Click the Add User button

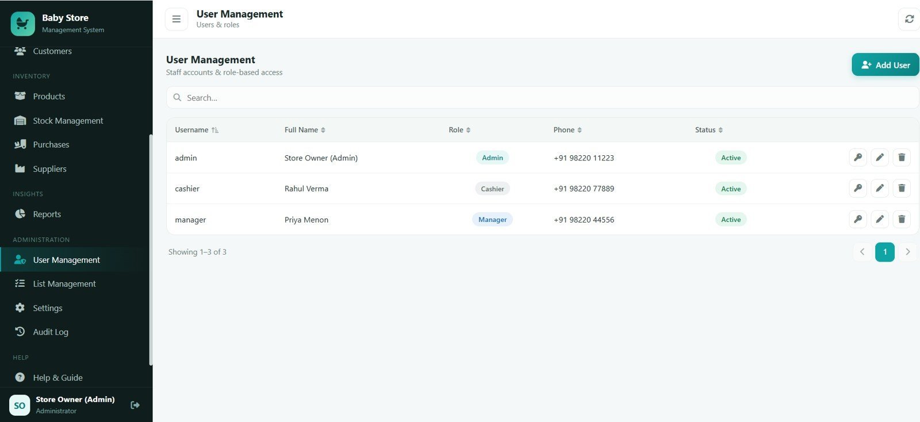885,65
